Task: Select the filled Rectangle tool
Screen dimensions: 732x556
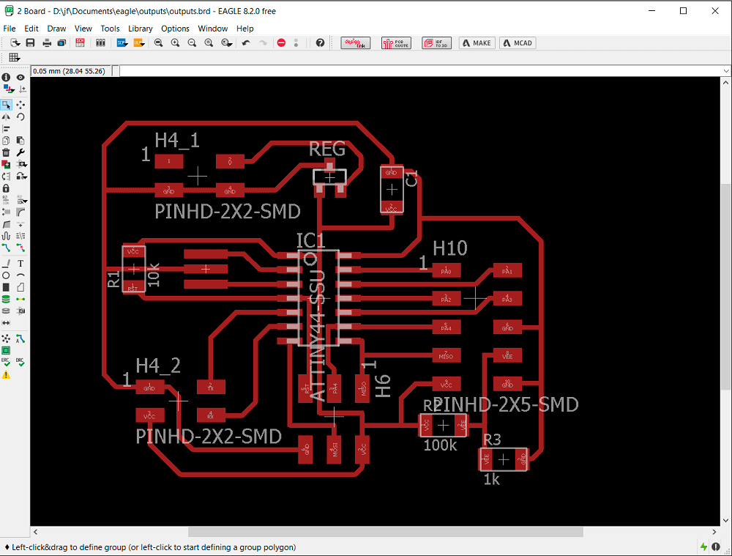Action: point(6,287)
